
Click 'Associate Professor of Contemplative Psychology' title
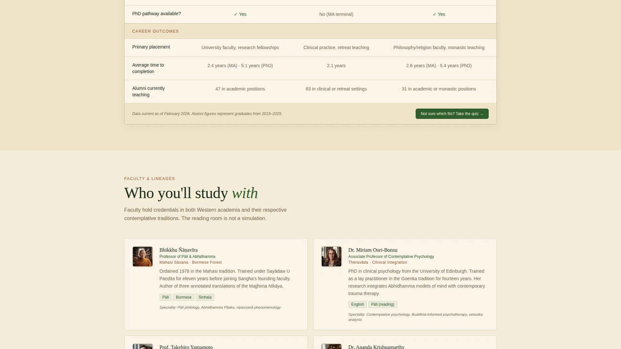[391, 257]
